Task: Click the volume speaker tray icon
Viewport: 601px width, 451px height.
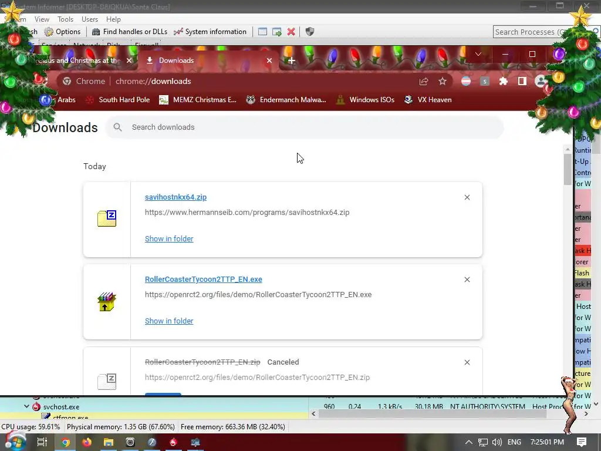Action: pos(497,442)
